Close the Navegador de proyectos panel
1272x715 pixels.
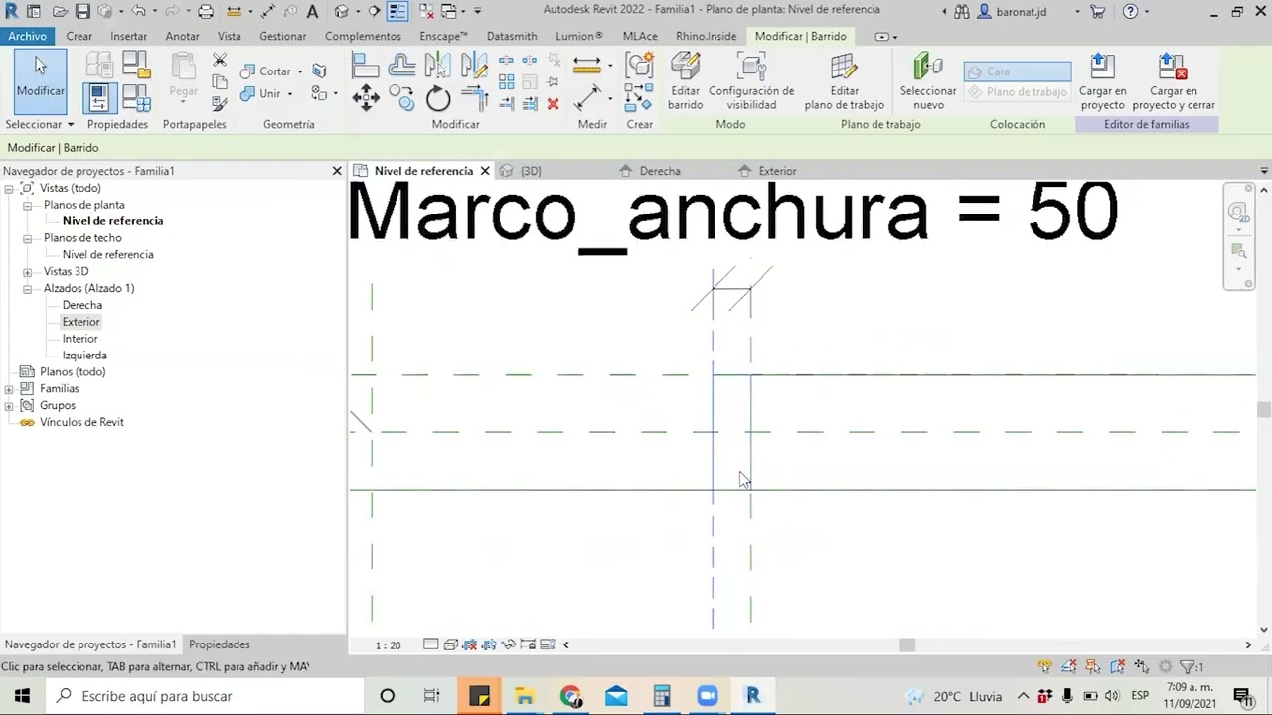337,171
